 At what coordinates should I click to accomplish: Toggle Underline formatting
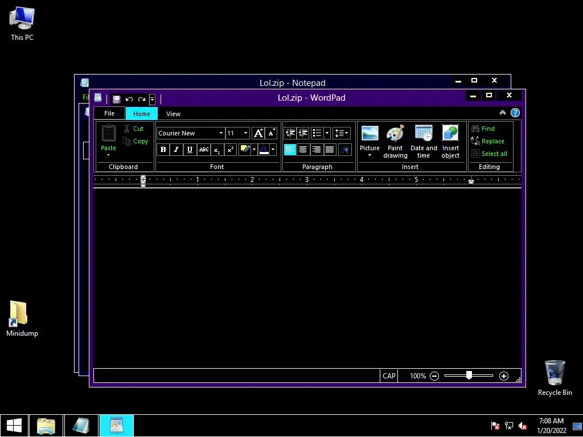click(190, 150)
